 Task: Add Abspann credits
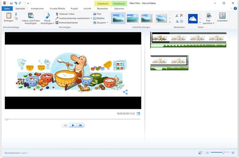pos(100,23)
